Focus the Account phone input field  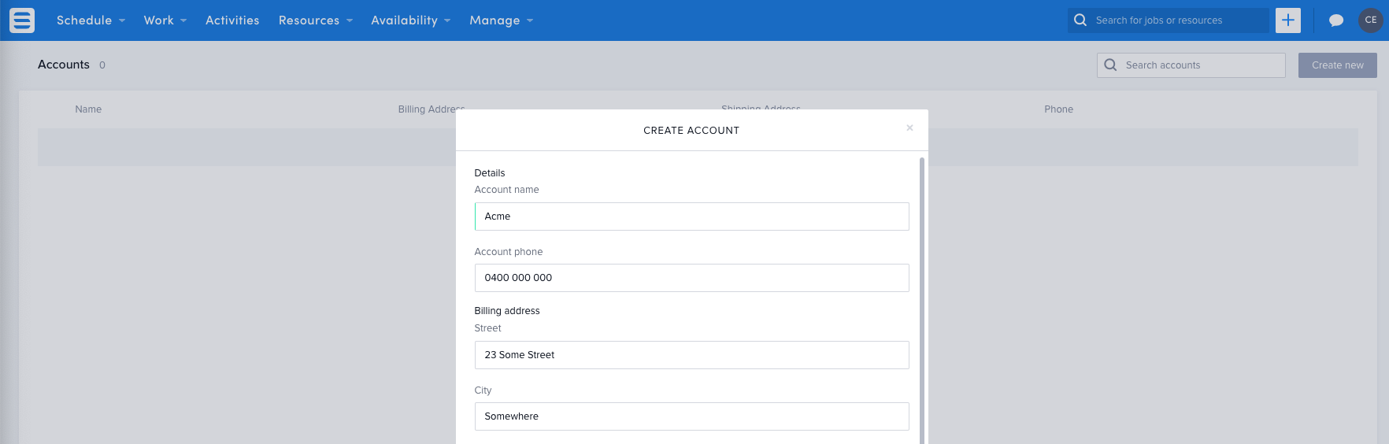(x=691, y=278)
